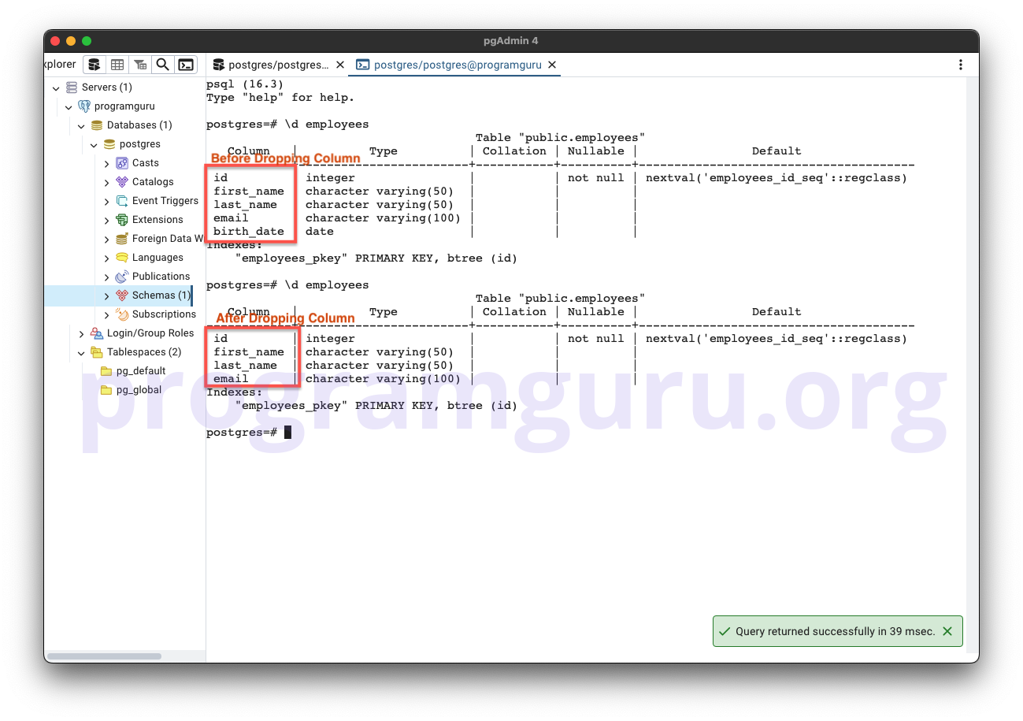Click the Schemas node icon
Screen dimensions: 1023x721
coord(122,295)
